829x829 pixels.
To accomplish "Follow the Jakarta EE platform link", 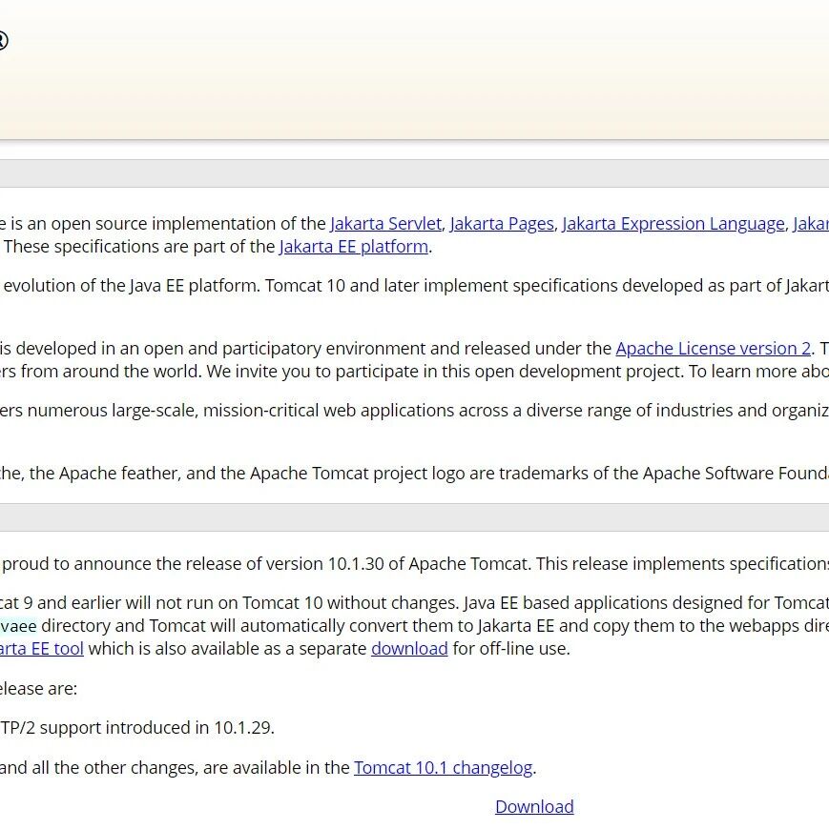I will pyautogui.click(x=354, y=247).
